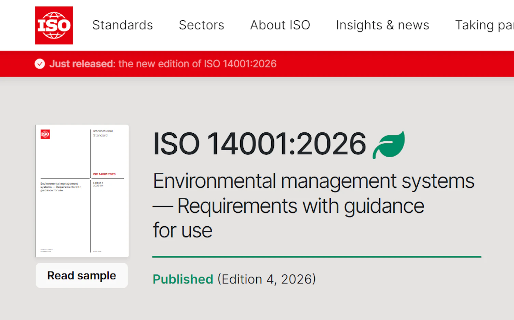The height and width of the screenshot is (320, 514).
Task: Click the red ISO 14001:2026 reference on cover
Action: tap(104, 174)
